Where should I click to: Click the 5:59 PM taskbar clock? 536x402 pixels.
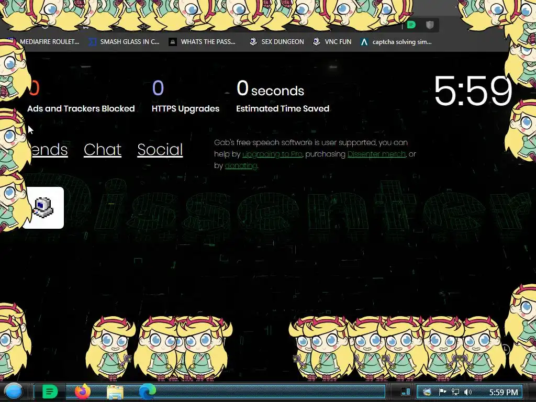pos(504,393)
